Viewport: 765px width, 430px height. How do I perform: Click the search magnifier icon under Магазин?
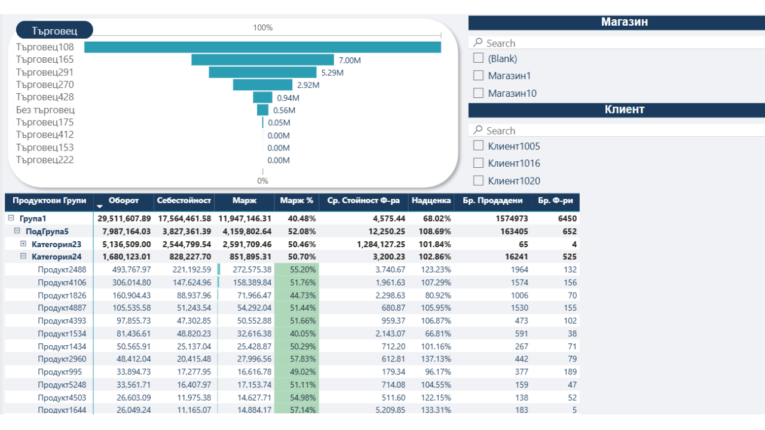478,43
